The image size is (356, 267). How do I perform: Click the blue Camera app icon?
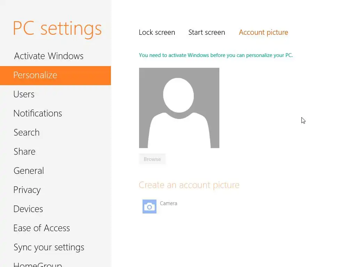pyautogui.click(x=149, y=207)
